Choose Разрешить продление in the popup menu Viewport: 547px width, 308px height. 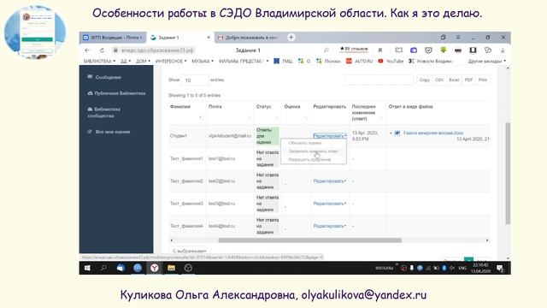309,160
